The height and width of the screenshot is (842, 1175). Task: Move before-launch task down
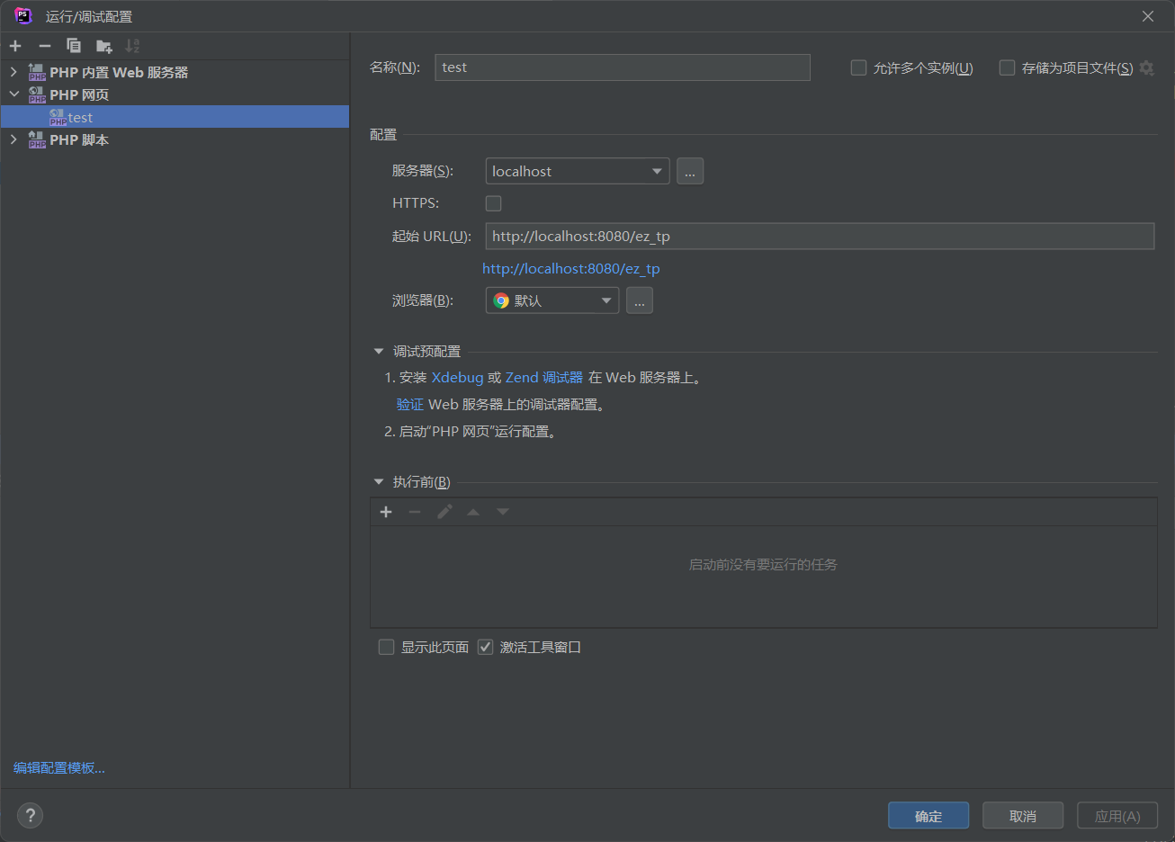[x=503, y=512]
